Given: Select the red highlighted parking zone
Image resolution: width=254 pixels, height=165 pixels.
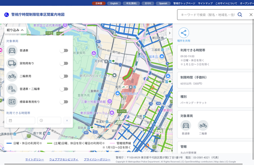Looking at the screenshot, I should pos(128,74).
